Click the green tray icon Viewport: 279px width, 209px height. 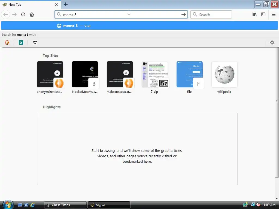coord(245,205)
